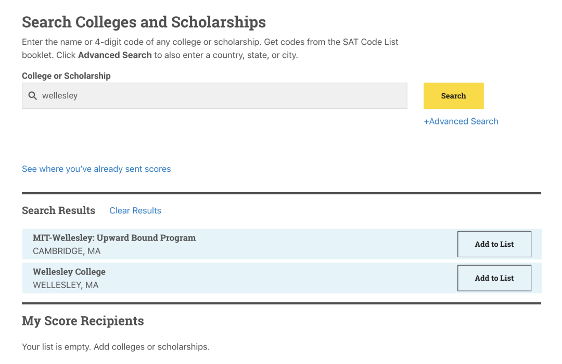This screenshot has height=364, width=562.
Task: Click the Clear Results link
Action: 135,210
